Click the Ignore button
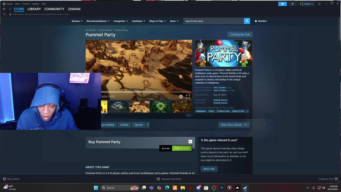Image resolution: width=341 pixels, height=192 pixels. point(139,125)
